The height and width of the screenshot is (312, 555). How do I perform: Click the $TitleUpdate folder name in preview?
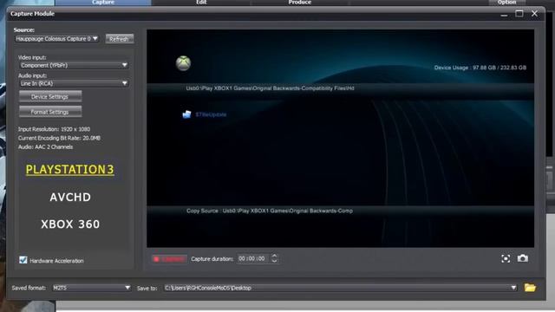click(211, 114)
